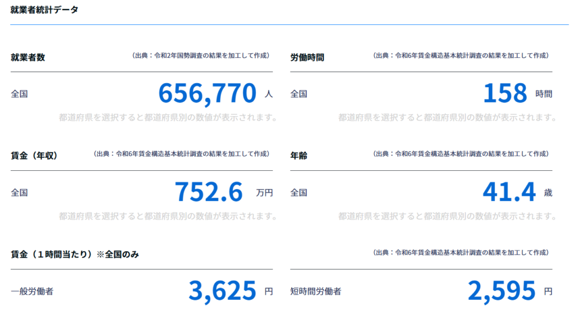Viewport: 580px width, 318px height.
Task: Click the source note beside 労働時間
Action: click(460, 55)
